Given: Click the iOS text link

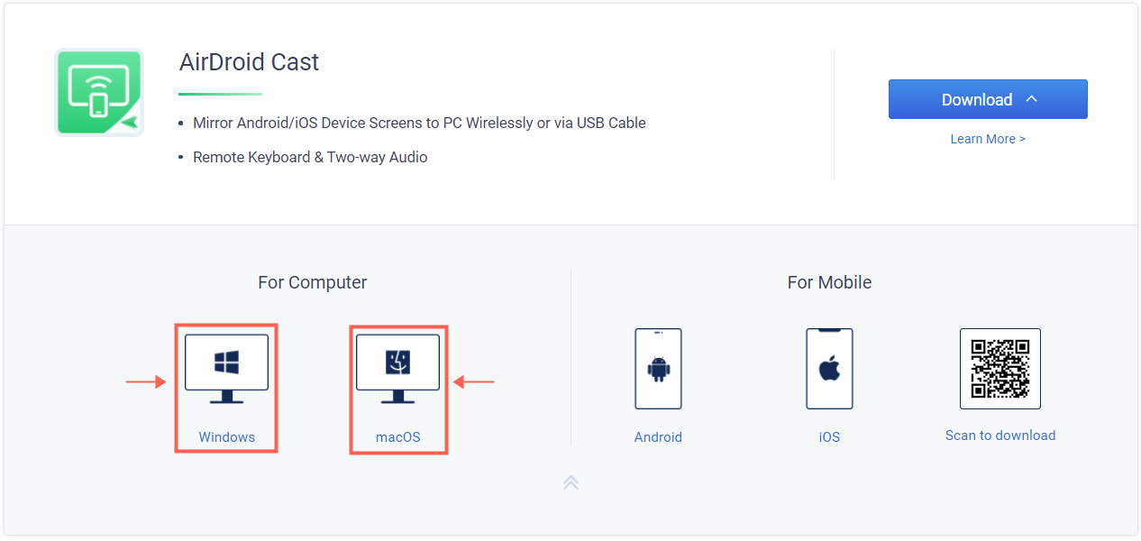Looking at the screenshot, I should click(829, 437).
